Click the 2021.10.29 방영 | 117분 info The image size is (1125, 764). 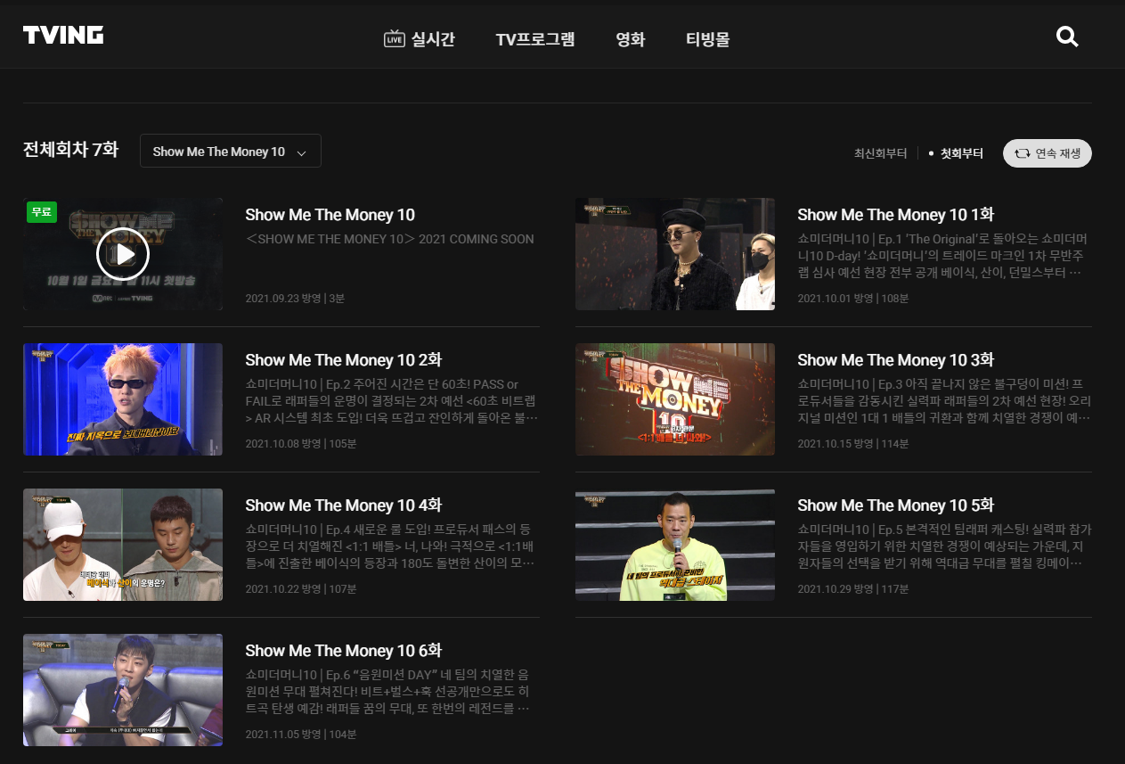853,588
